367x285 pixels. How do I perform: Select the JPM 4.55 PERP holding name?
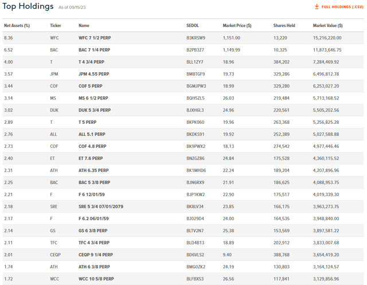click(x=94, y=74)
